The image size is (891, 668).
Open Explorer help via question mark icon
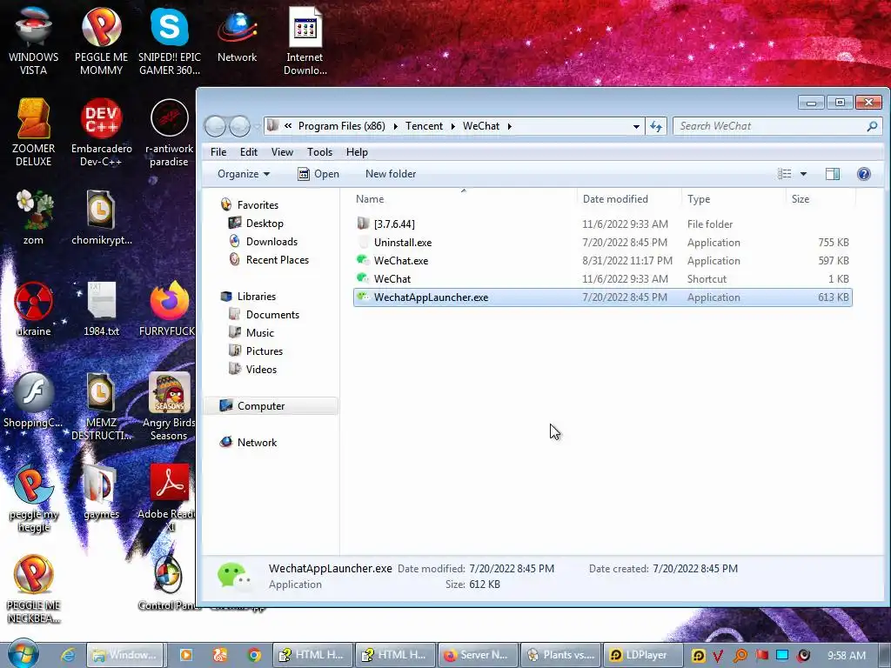pyautogui.click(x=864, y=174)
